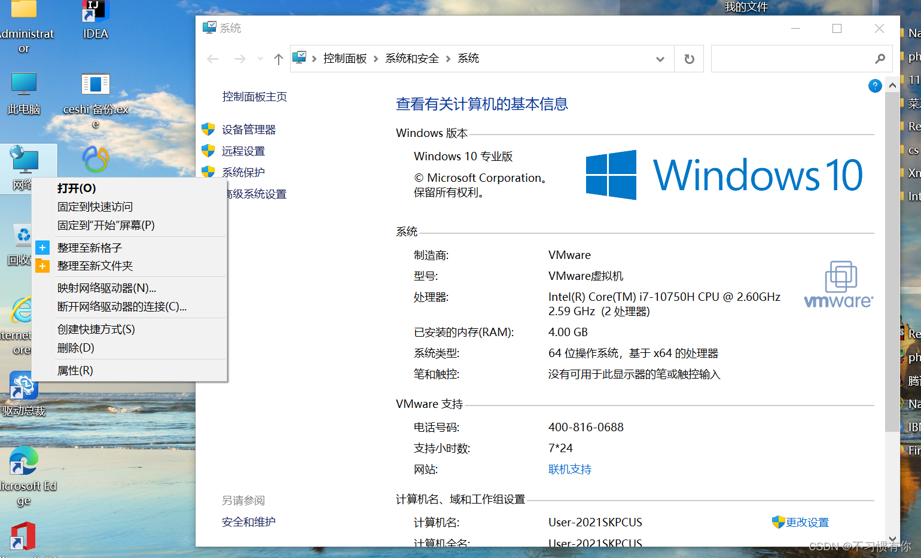Open the IDEA desktop shortcut
The image size is (921, 558).
pyautogui.click(x=95, y=19)
